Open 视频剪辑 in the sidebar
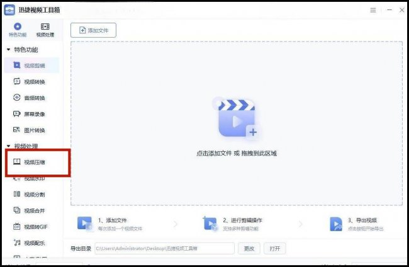Image resolution: width=409 pixels, height=267 pixels. [31, 65]
